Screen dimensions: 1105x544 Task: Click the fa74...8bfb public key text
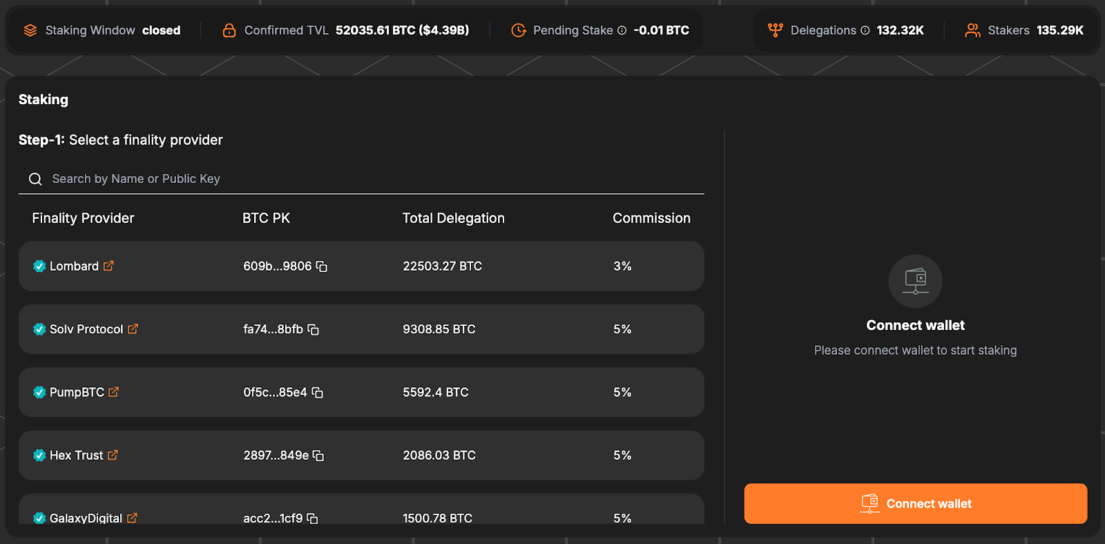(x=273, y=329)
